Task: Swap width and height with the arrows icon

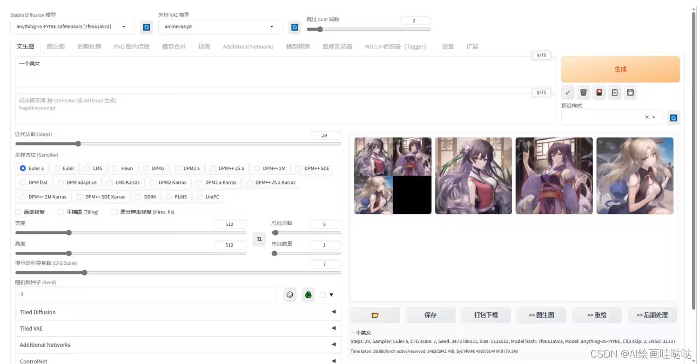Action: (x=259, y=239)
